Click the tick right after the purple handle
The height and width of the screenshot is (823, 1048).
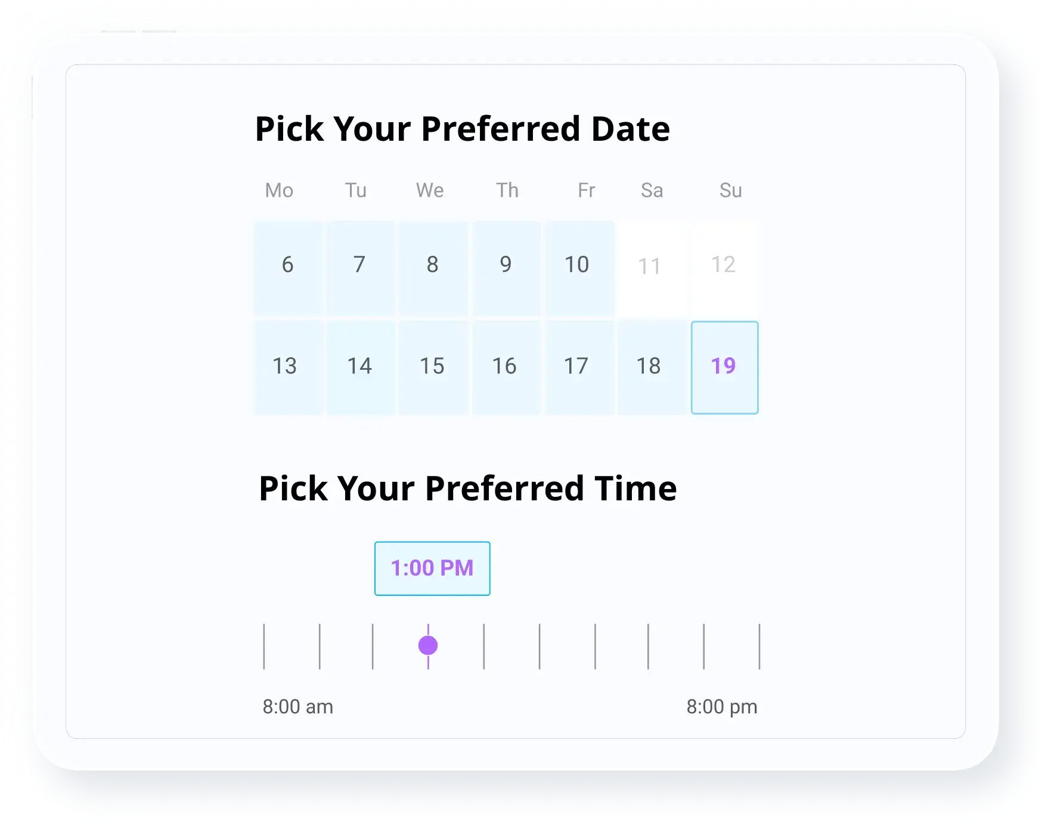pyautogui.click(x=484, y=646)
